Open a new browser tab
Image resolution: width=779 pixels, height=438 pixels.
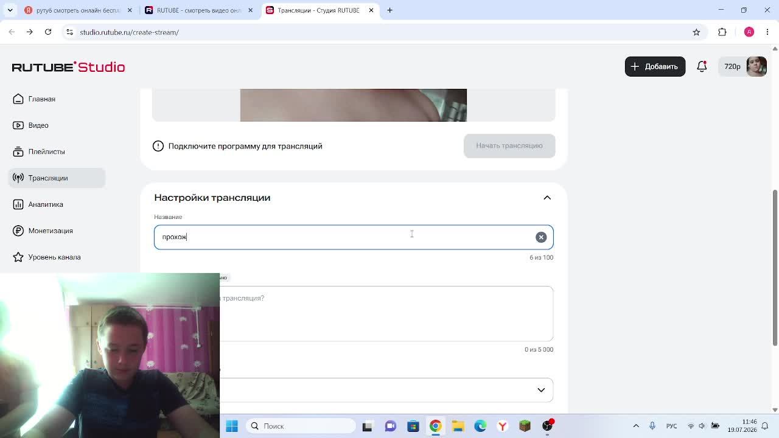pos(390,10)
